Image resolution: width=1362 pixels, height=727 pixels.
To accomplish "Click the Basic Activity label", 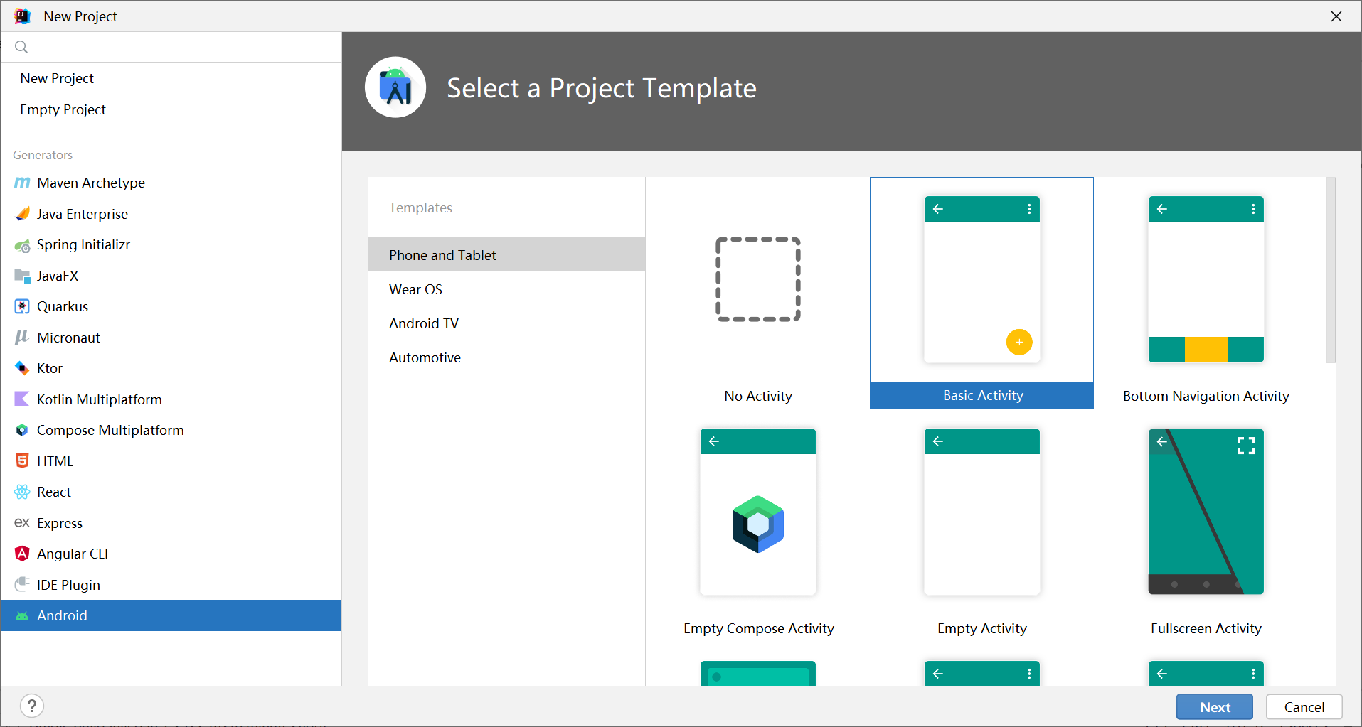I will pos(983,396).
